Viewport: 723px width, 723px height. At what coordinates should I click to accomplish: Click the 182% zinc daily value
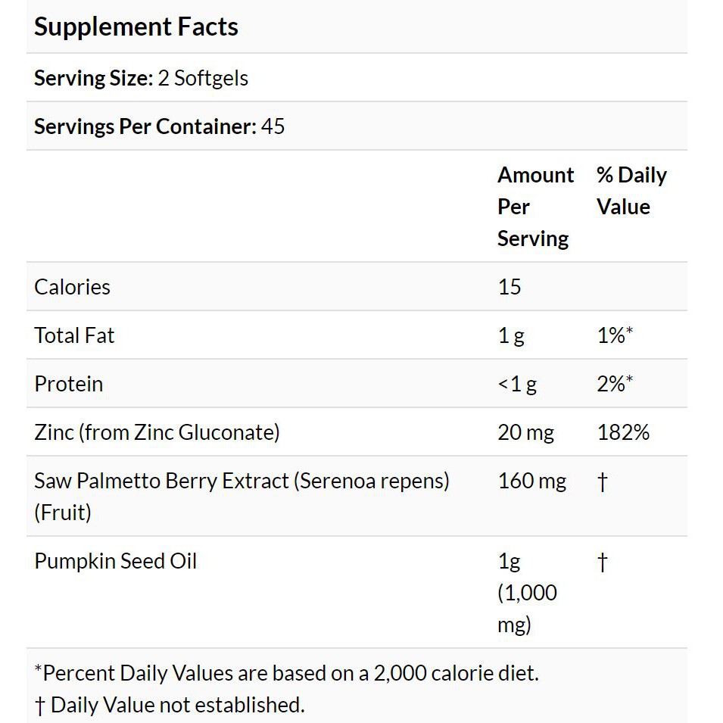(623, 432)
